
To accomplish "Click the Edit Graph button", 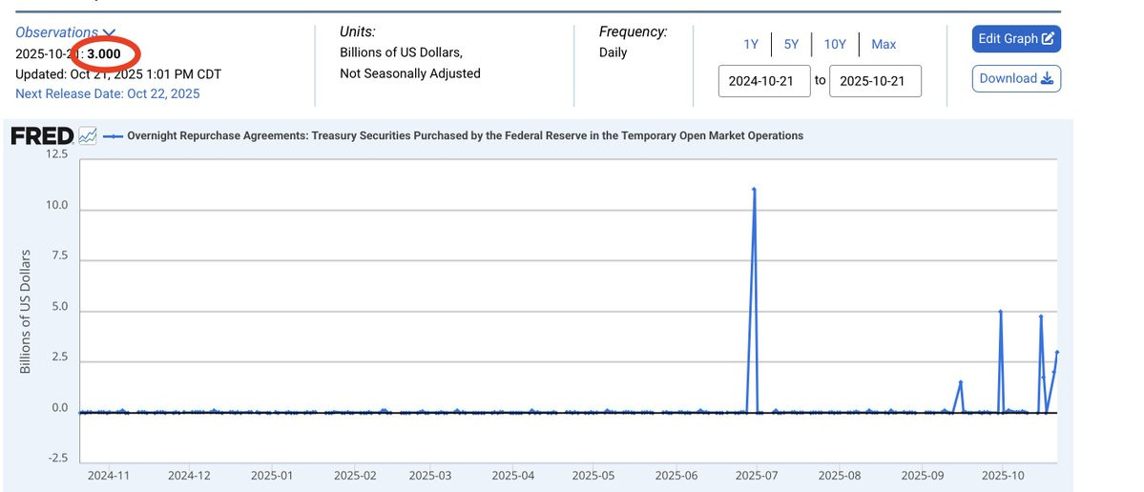I will point(1016,39).
